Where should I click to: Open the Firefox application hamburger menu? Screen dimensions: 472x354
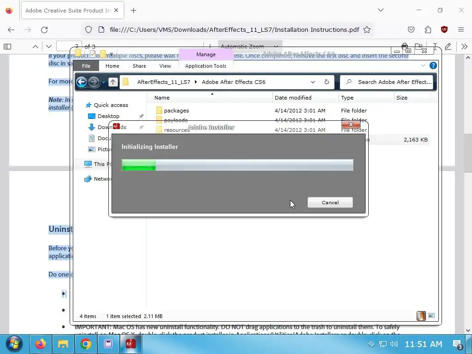click(460, 29)
